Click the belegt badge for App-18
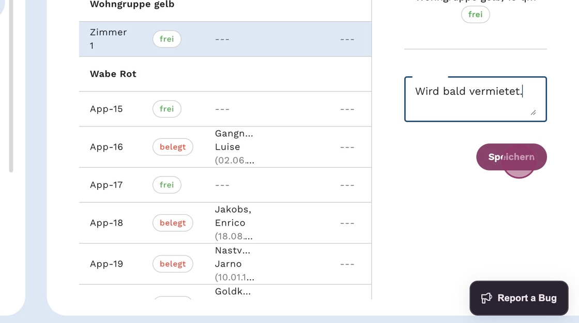This screenshot has width=579, height=323. click(x=173, y=223)
